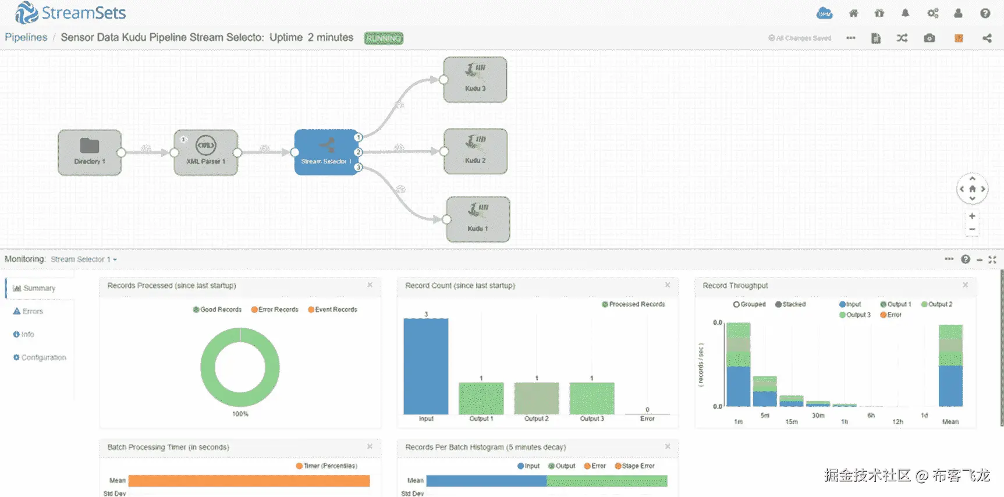Select the Stream Selector 1 stage
The image size is (1004, 497).
click(326, 152)
